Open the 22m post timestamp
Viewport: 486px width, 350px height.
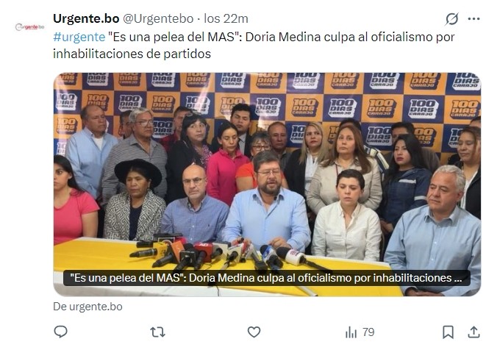pos(226,18)
